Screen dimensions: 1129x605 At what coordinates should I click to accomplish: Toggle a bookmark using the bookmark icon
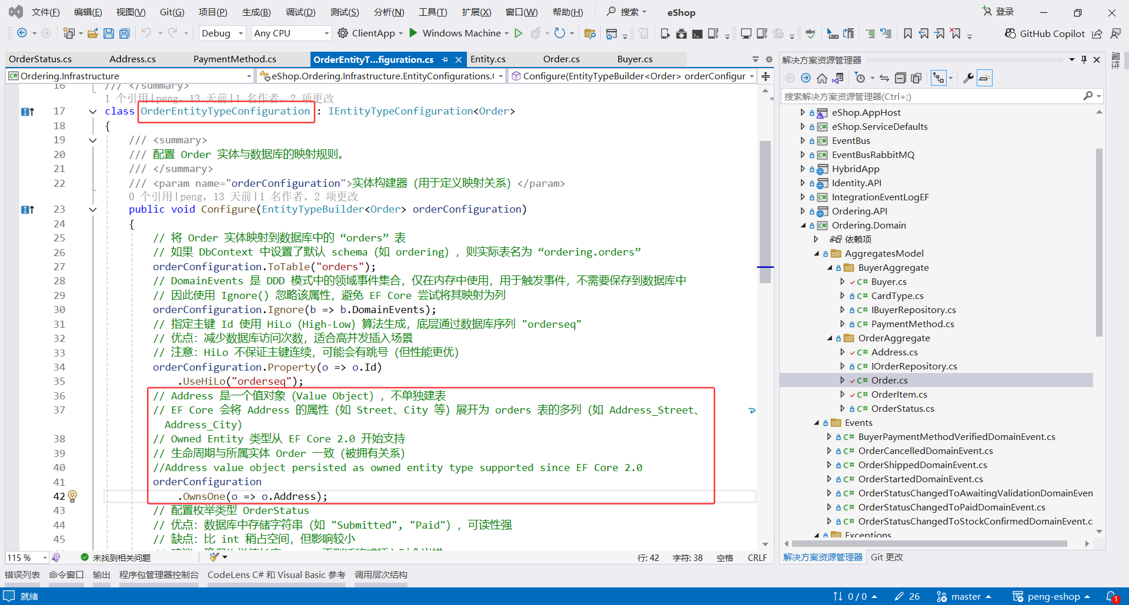908,33
